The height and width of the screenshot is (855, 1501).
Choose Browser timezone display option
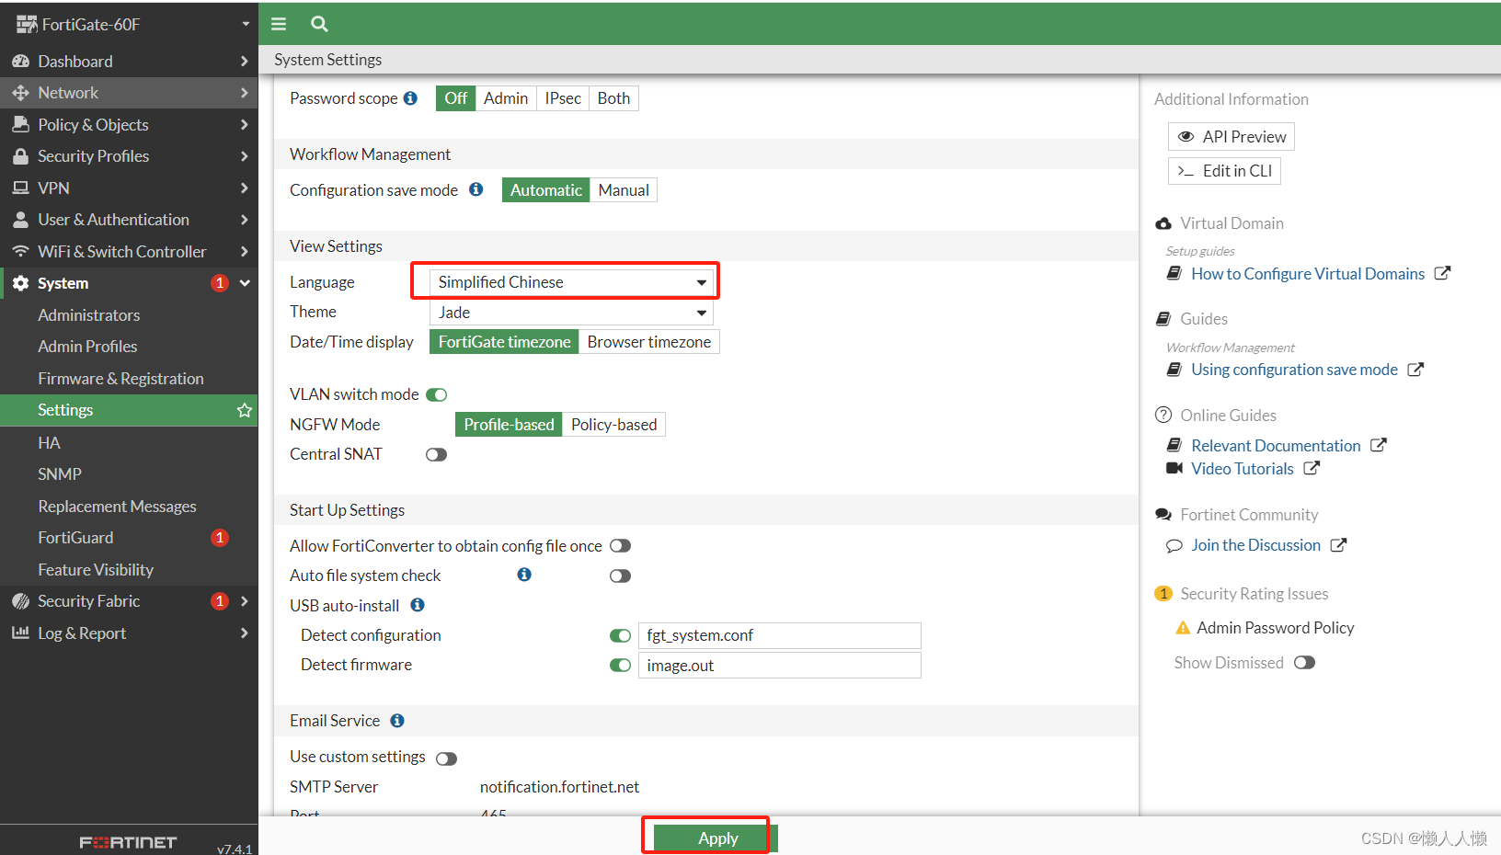649,342
